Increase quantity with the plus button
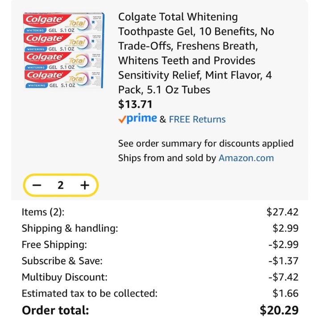316x325 pixels. pyautogui.click(x=85, y=185)
